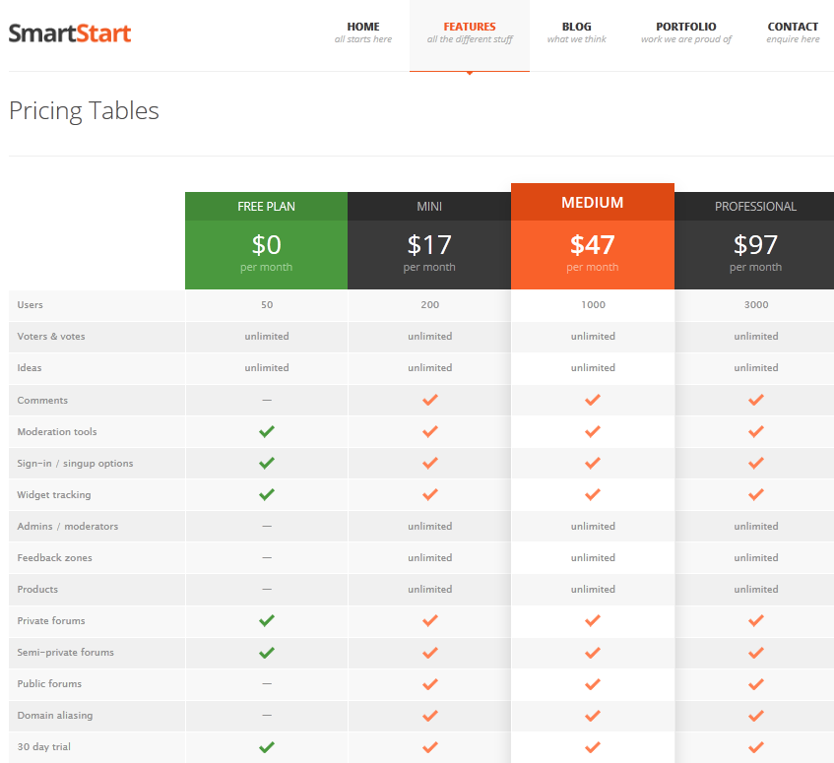The image size is (834, 763).
Task: Go to the Blog menu item
Action: (x=577, y=32)
